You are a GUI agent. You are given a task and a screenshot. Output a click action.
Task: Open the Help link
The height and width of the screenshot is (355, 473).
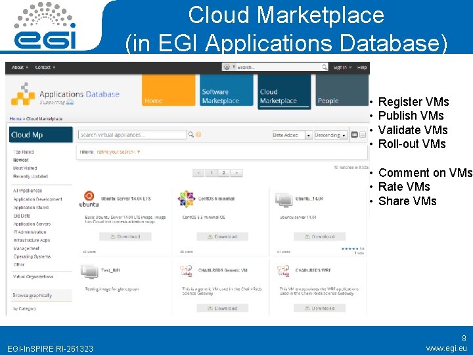click(x=362, y=67)
